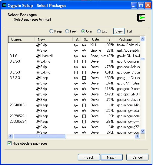Sort by the Current column header

[22, 40]
